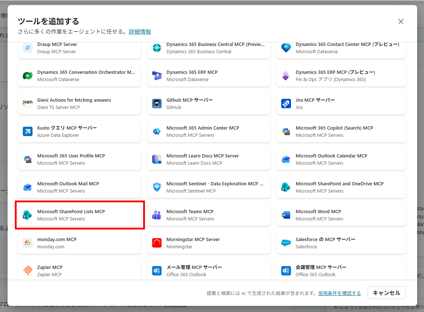Select the Microsoft Learn Docs MCP Server title
424x312 pixels.
coord(202,156)
